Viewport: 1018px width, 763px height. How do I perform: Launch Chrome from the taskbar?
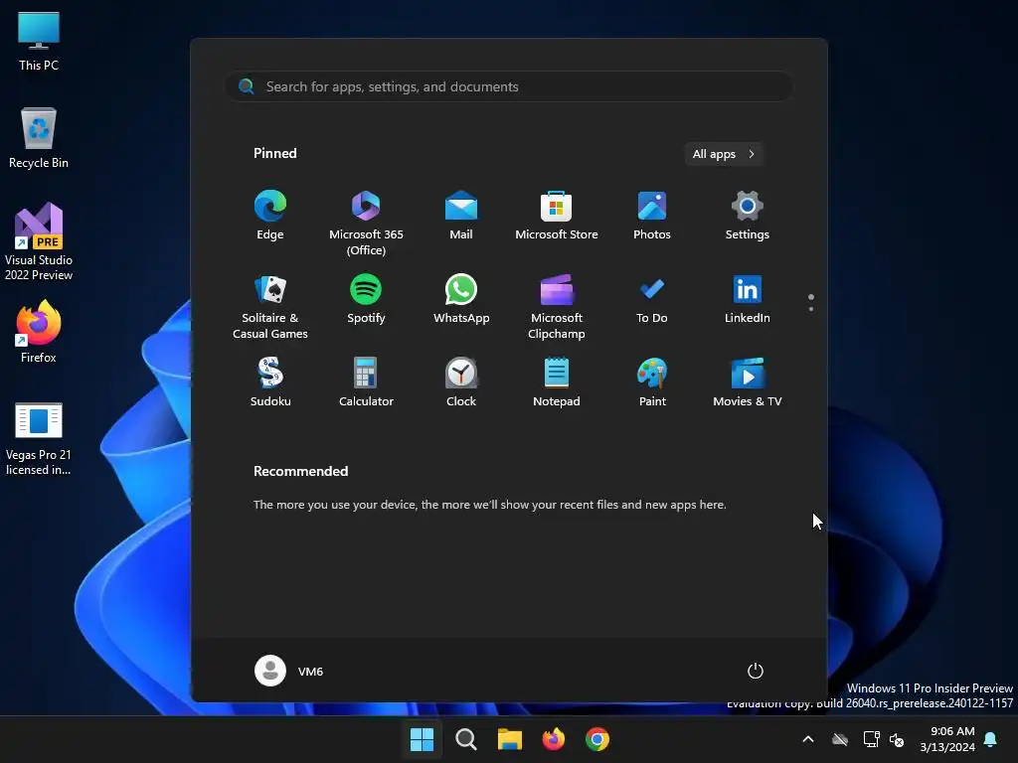[x=597, y=739]
